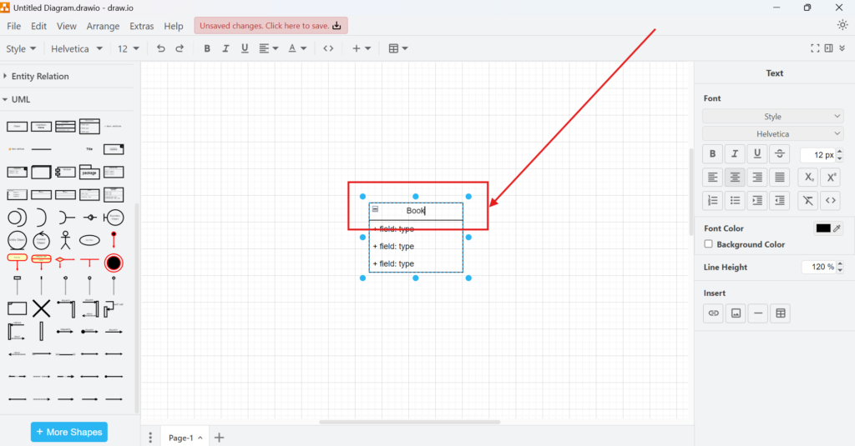Click the Redo arrow in toolbar
Image resolution: width=855 pixels, height=446 pixels.
(x=180, y=48)
